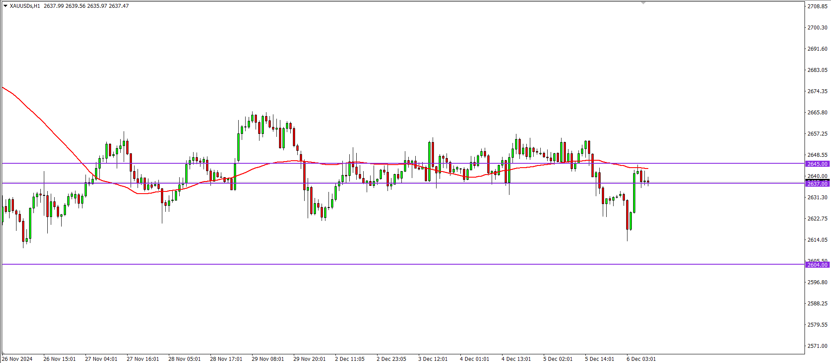Select the 2637.00 horizontal line price tag
Image resolution: width=831 pixels, height=363 pixels.
818,184
